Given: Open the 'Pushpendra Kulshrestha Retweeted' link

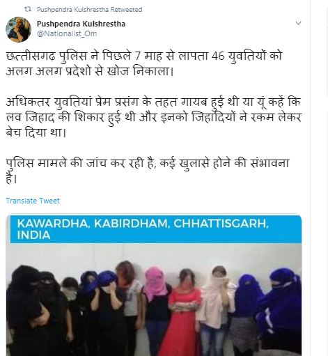Looking at the screenshot, I should tap(90, 10).
